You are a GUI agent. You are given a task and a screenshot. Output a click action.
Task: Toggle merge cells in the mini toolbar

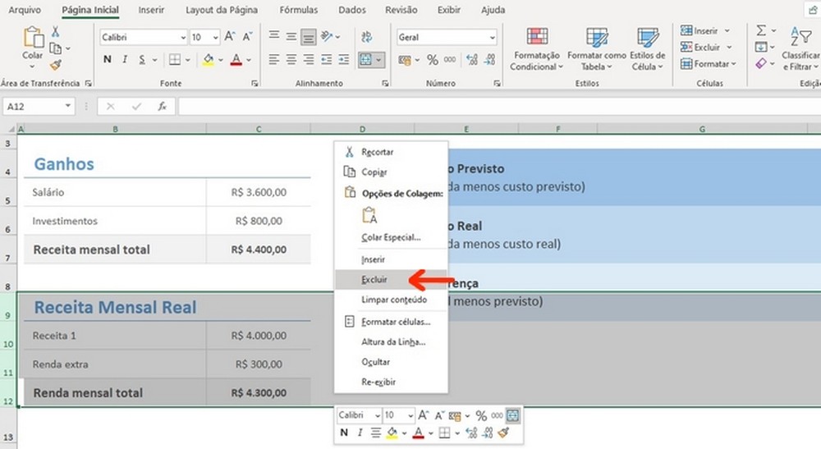(513, 415)
